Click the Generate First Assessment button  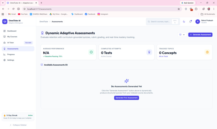point(127,98)
